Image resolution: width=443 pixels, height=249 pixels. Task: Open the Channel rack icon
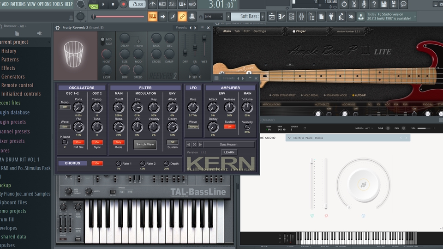click(x=291, y=17)
